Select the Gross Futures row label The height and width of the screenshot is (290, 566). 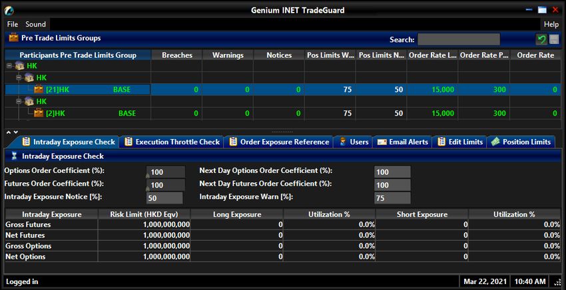pyautogui.click(x=28, y=225)
